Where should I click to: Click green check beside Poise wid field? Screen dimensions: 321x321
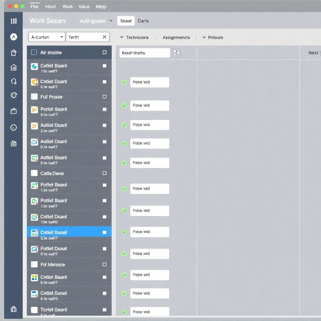[124, 293]
